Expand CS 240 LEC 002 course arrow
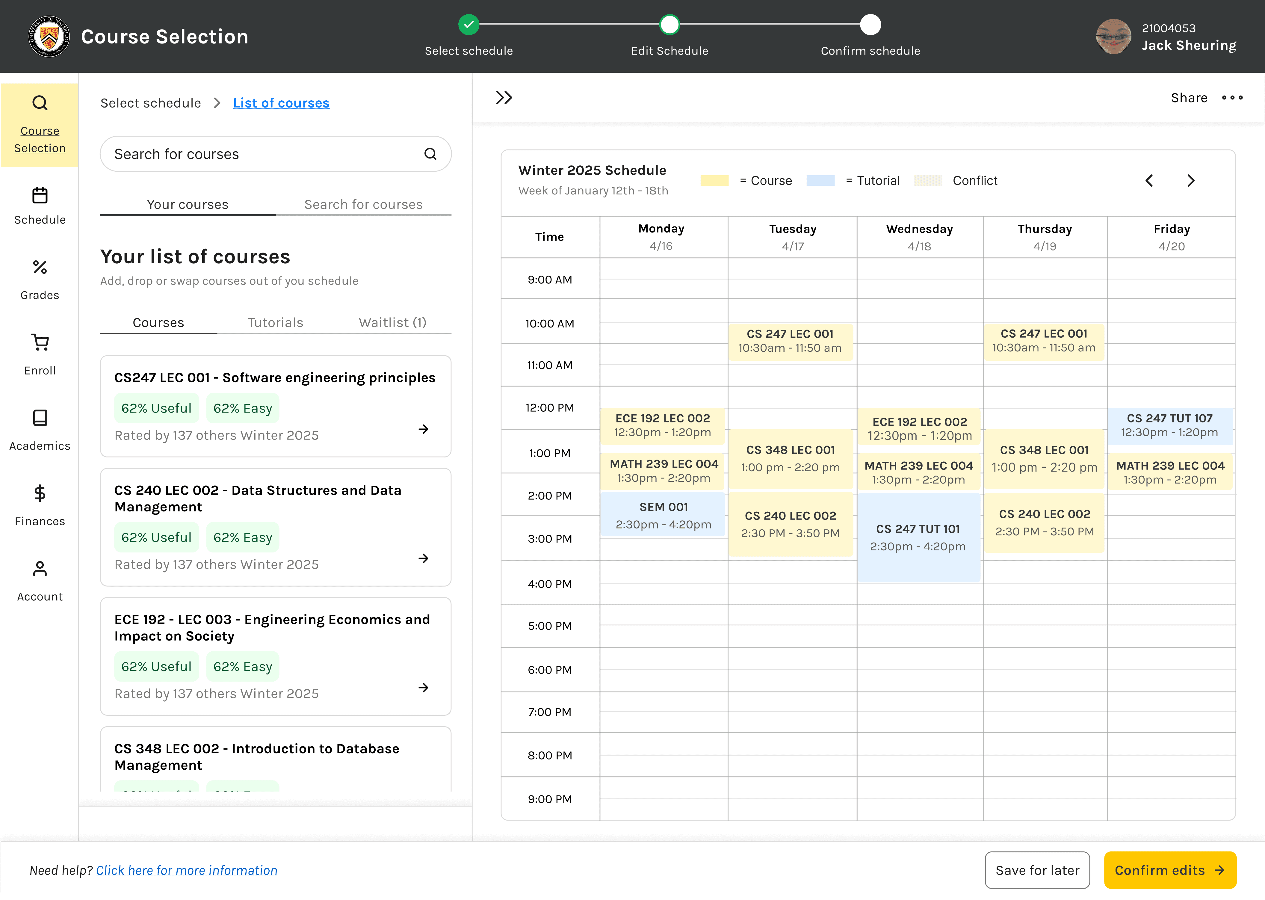This screenshot has height=900, width=1265. click(x=423, y=559)
